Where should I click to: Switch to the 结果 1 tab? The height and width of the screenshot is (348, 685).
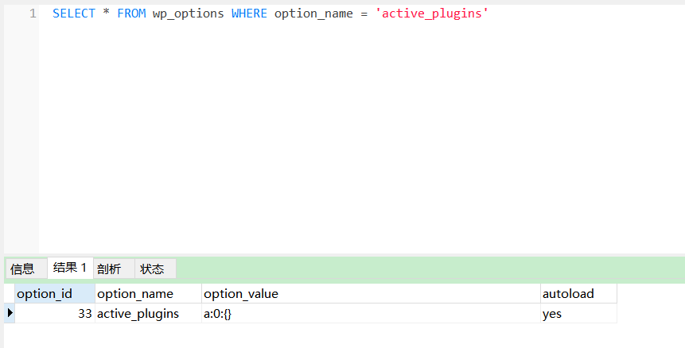pyautogui.click(x=69, y=268)
